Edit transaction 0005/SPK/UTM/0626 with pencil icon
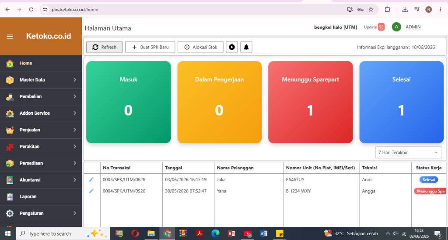 [x=91, y=179]
